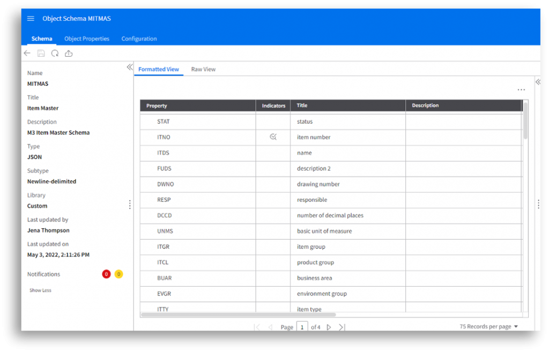Viewport: 549px width, 352px height.
Task: Click the Title column header
Action: coord(348,105)
